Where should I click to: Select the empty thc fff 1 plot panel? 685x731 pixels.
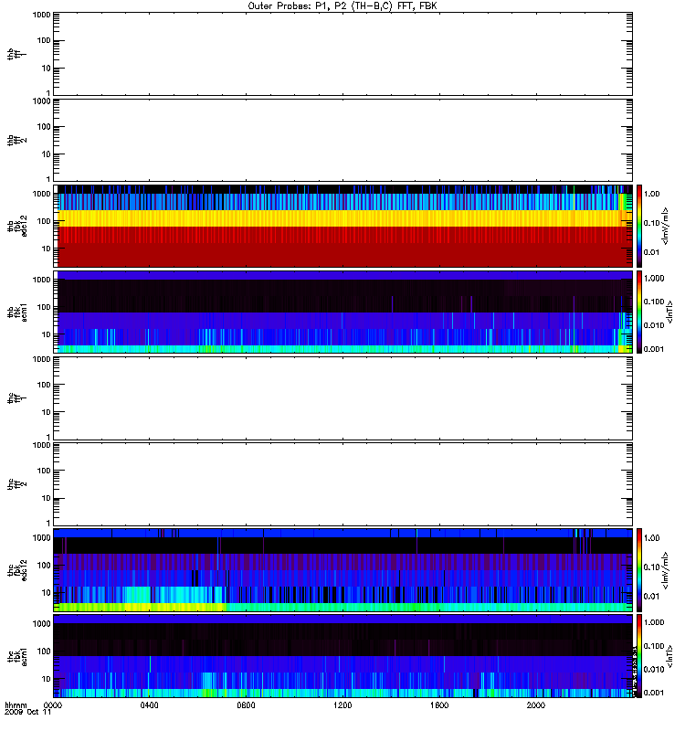pyautogui.click(x=342, y=398)
